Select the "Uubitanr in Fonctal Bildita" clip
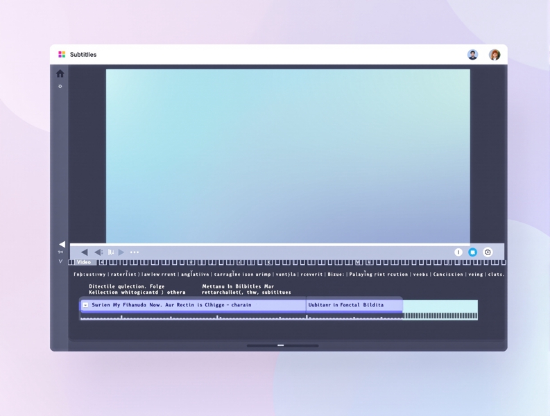 click(354, 305)
